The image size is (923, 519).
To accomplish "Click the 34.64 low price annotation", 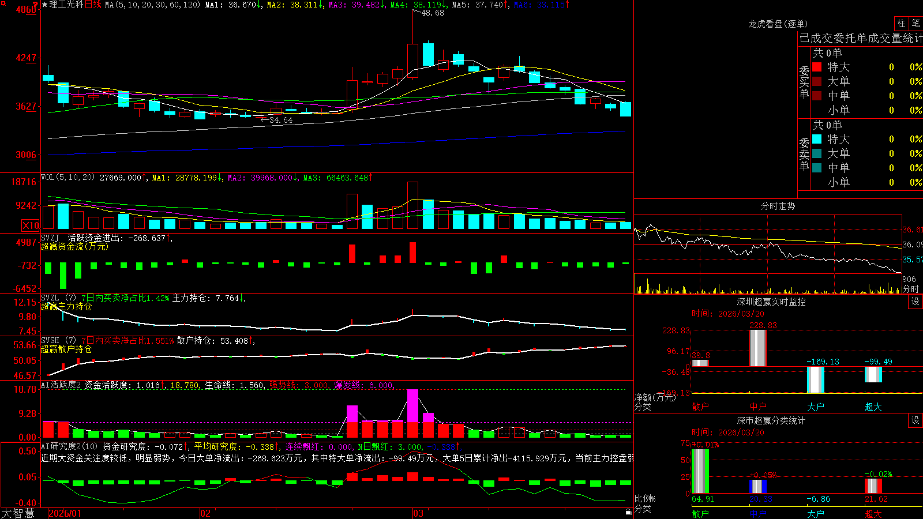I will click(x=281, y=120).
